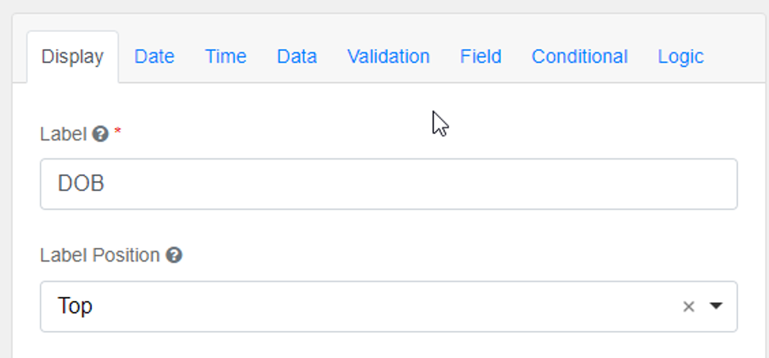The image size is (769, 358).
Task: Open the Date tab
Action: click(x=154, y=56)
